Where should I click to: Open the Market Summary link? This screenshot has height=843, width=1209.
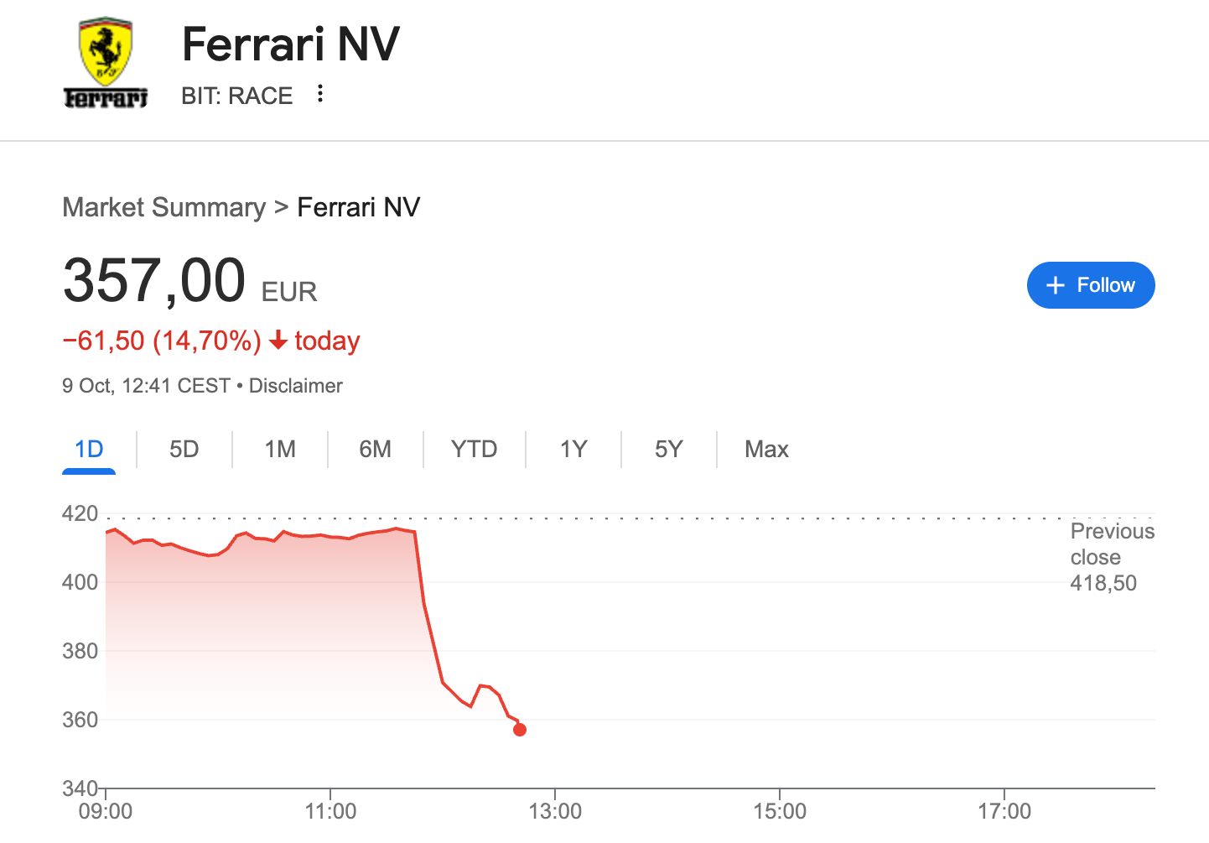pos(163,207)
